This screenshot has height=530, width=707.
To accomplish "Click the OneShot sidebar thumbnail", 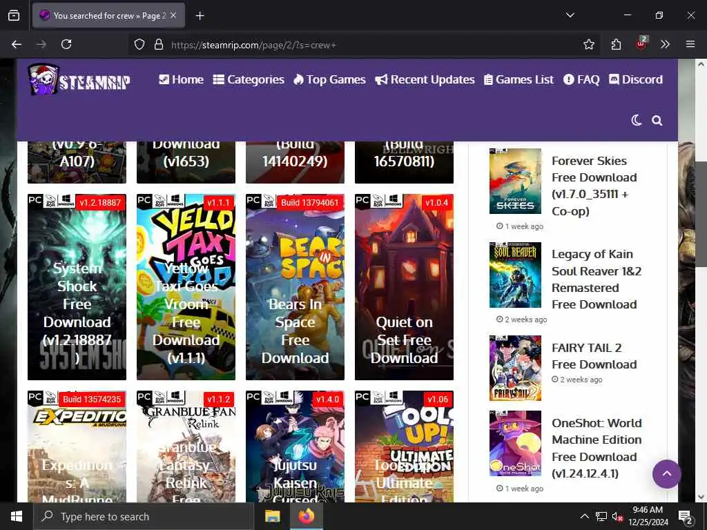I will point(515,444).
